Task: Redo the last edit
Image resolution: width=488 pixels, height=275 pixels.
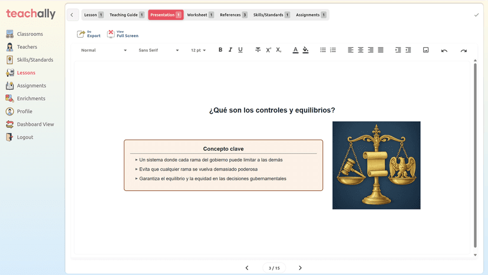Action: (x=464, y=51)
